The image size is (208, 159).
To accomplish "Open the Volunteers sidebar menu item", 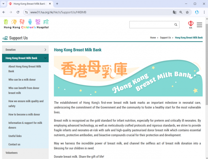I will pyautogui.click(x=25, y=153).
